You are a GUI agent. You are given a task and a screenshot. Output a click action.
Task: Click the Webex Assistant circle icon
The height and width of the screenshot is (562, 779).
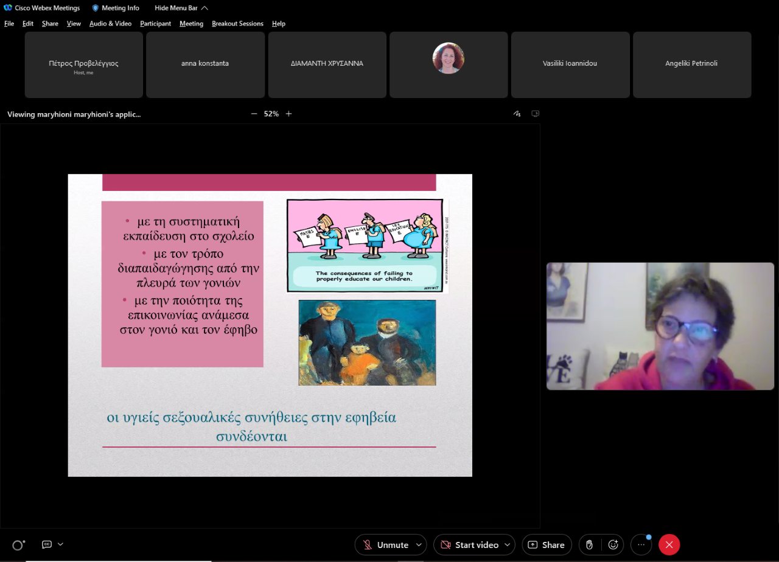pos(18,545)
